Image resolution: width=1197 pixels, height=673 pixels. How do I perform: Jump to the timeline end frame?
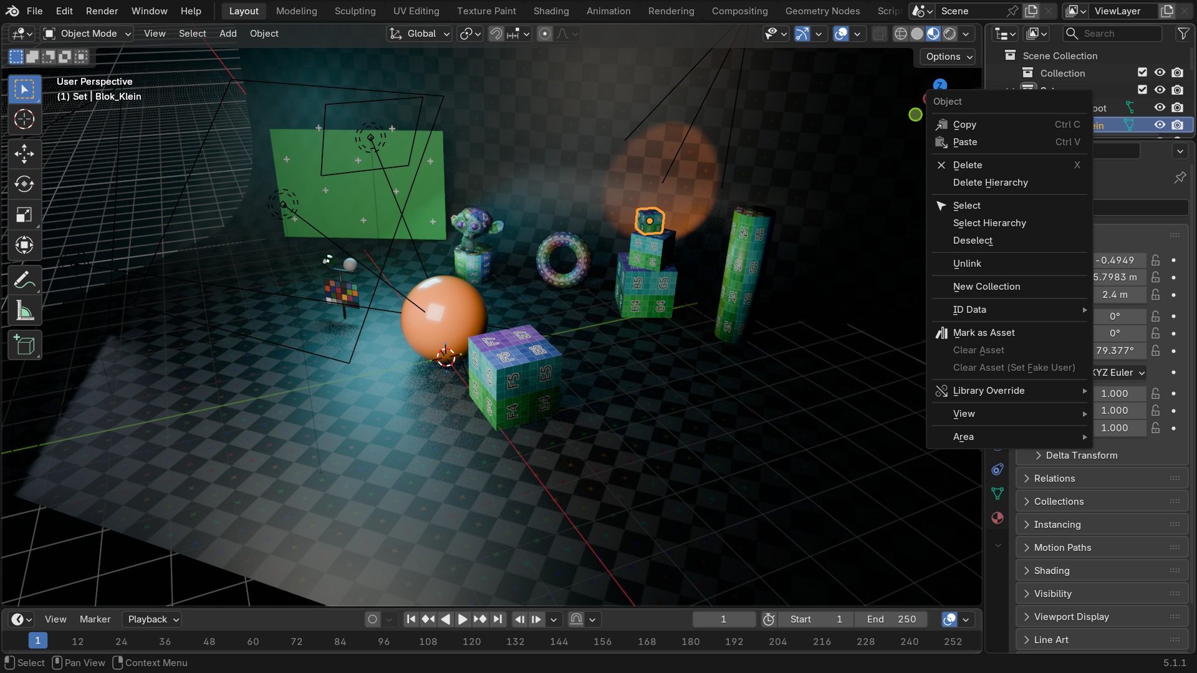(498, 619)
